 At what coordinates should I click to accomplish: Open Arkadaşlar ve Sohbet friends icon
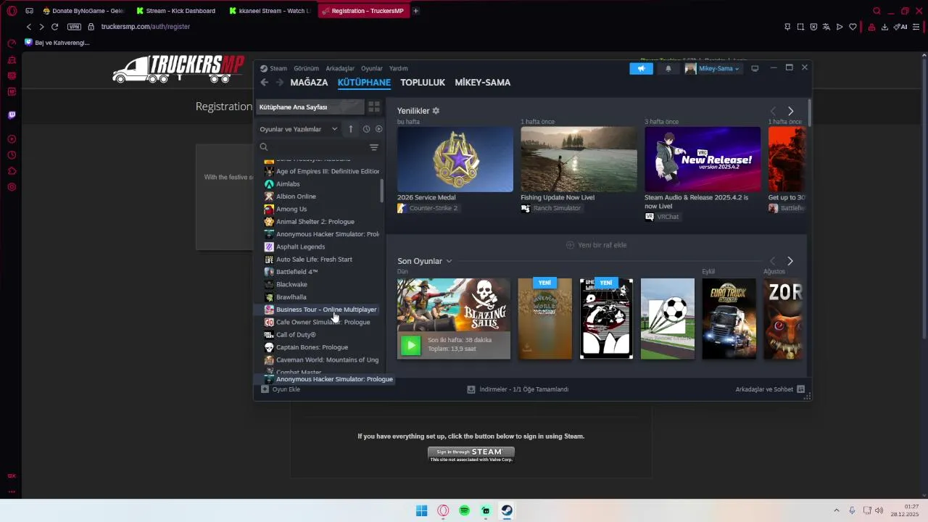801,389
